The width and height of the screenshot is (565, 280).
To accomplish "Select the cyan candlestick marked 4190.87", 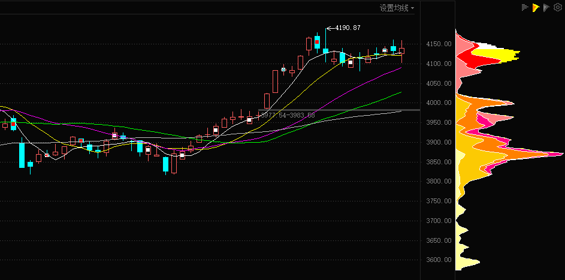I will 325,50.
